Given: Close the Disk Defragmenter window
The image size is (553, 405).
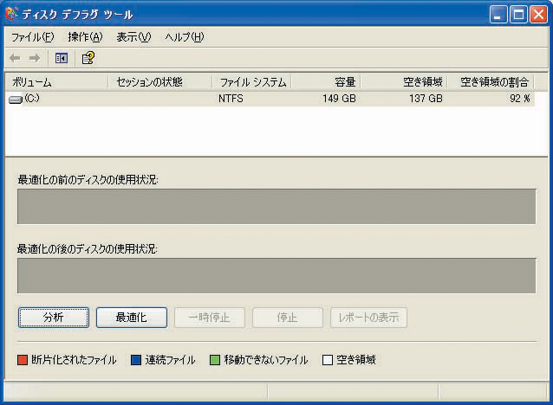Looking at the screenshot, I should [x=538, y=15].
